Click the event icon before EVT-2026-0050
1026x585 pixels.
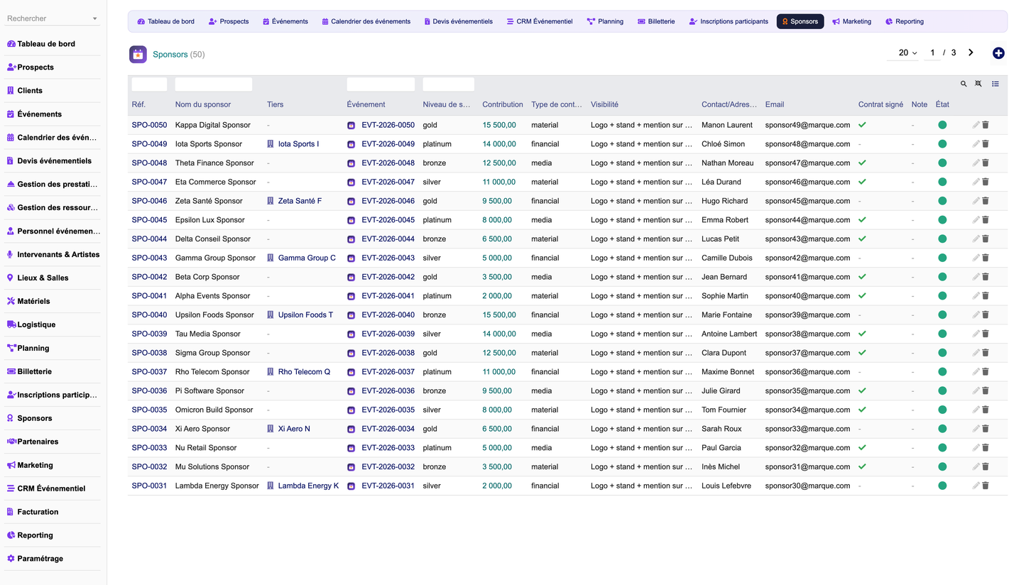tap(351, 125)
